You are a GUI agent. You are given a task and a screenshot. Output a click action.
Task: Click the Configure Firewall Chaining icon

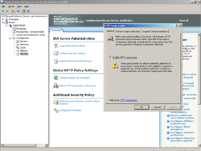point(56,54)
